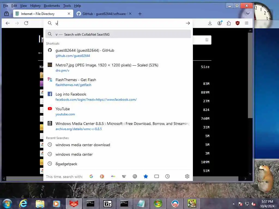Go back with the browser back arrow
The height and width of the screenshot is (209, 279).
point(8,23)
